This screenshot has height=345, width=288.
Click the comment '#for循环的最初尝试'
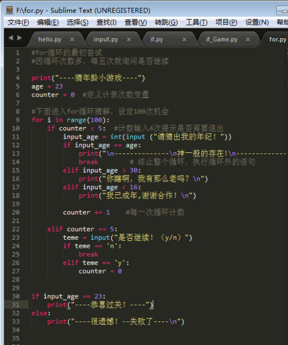pyautogui.click(x=67, y=53)
